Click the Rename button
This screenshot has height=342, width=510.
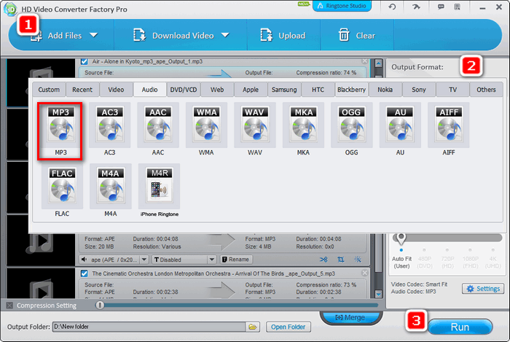tap(236, 260)
